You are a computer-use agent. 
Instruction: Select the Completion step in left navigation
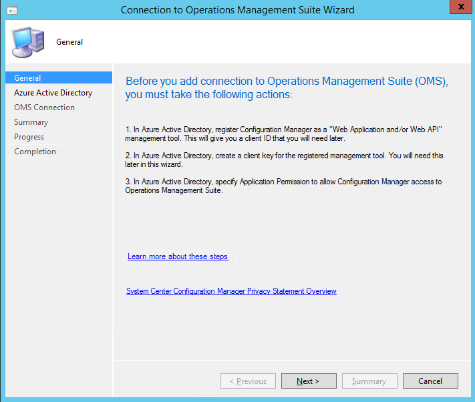coord(35,152)
